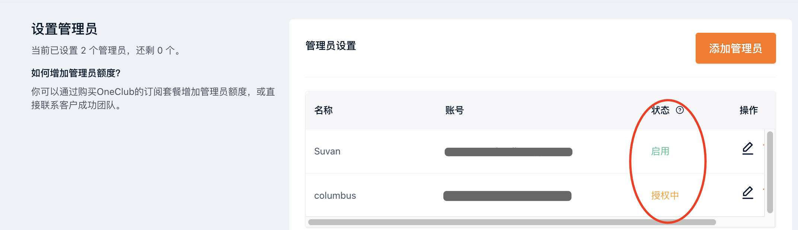
Task: Click the 操作 column header
Action: tap(748, 110)
